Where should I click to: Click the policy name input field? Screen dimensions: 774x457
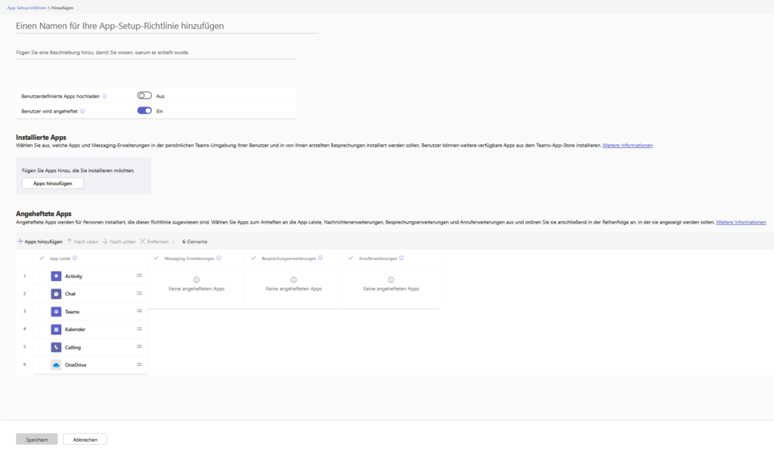(x=151, y=26)
